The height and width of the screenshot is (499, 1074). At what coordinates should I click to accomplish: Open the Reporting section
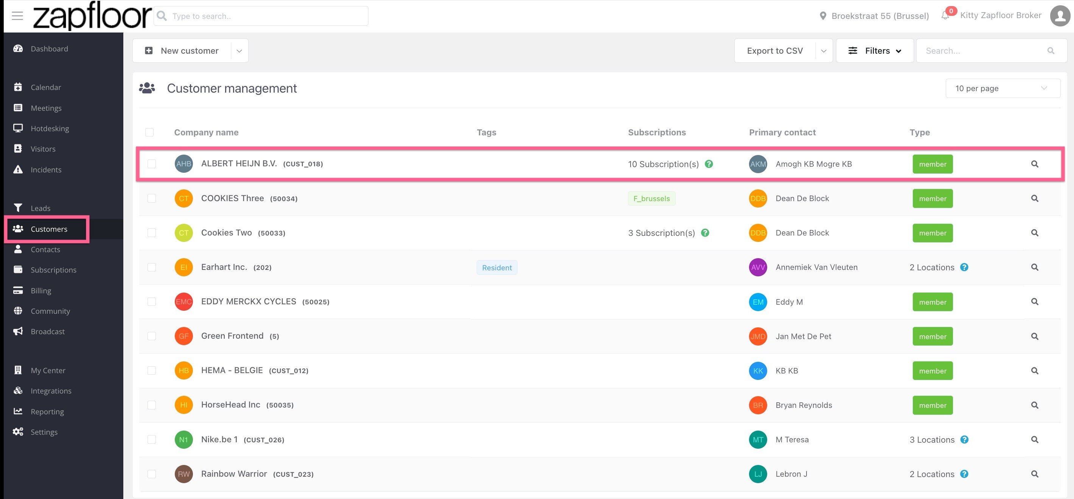[x=47, y=412]
